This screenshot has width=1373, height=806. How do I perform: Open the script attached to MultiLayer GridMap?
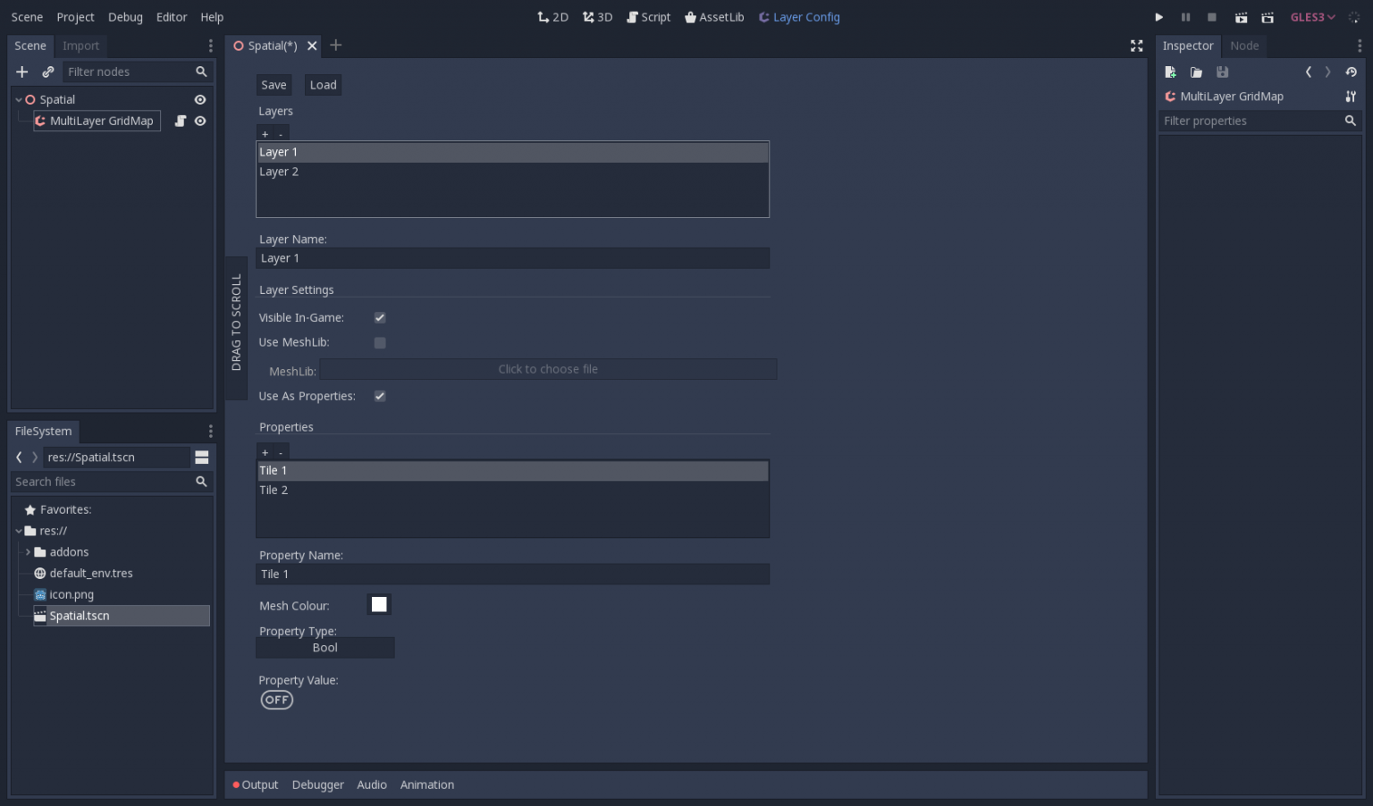click(x=180, y=121)
